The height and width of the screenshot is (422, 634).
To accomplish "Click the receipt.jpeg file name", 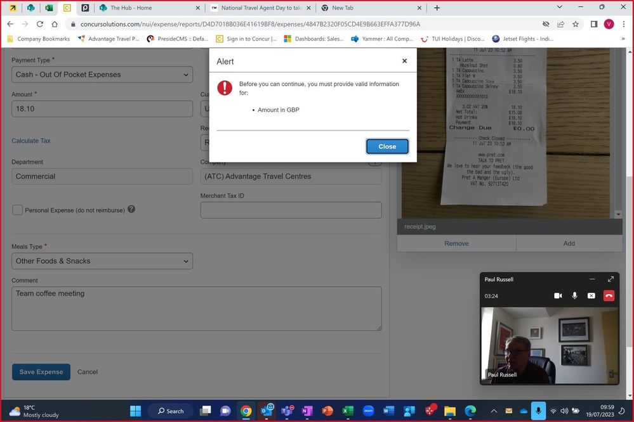I will 420,227.
